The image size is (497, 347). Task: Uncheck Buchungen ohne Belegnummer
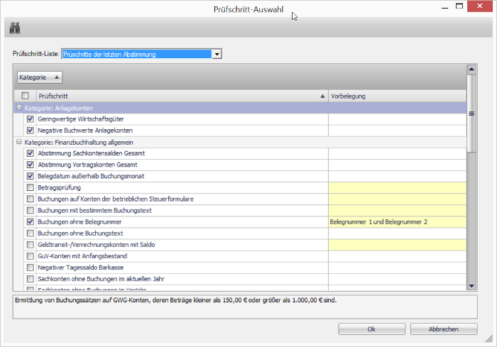click(x=30, y=222)
